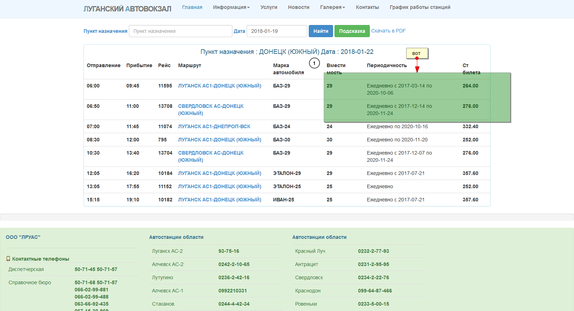This screenshot has width=574, height=311.
Task: Open the 15:15 ЛУГАНСК АС1-ДОНЕЦК route link
Action: tap(220, 200)
